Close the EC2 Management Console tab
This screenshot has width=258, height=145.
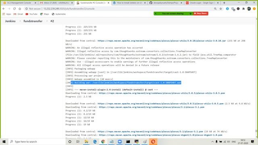pos(35,3)
